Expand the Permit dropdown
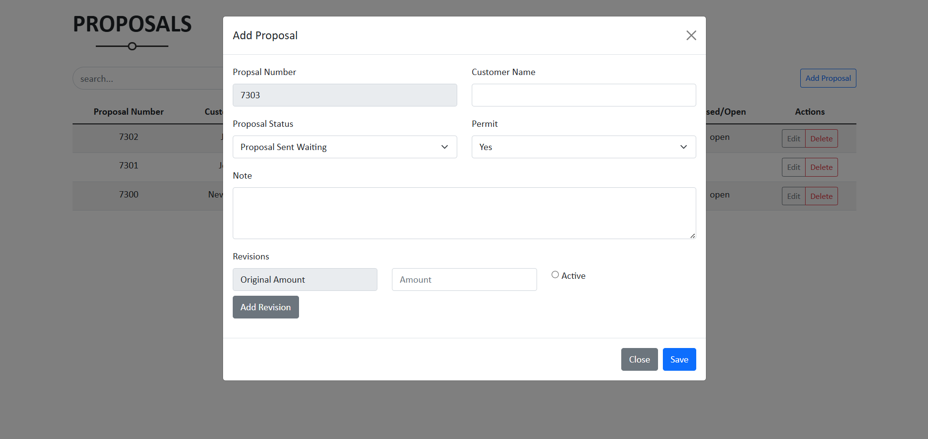The height and width of the screenshot is (439, 928). (584, 147)
